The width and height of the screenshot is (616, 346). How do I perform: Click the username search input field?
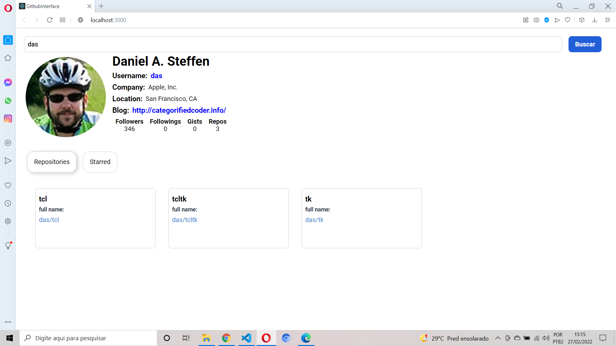(293, 44)
